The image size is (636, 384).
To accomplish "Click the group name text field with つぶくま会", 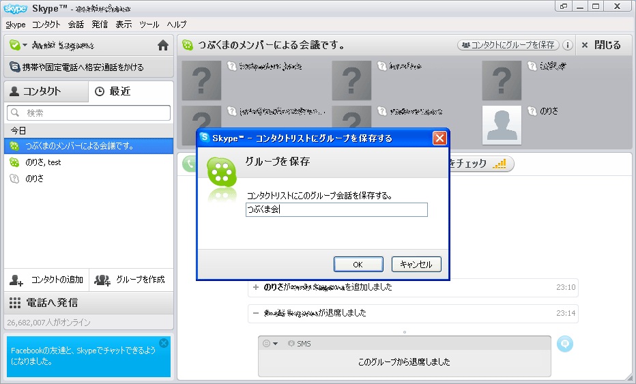I will 336,209.
